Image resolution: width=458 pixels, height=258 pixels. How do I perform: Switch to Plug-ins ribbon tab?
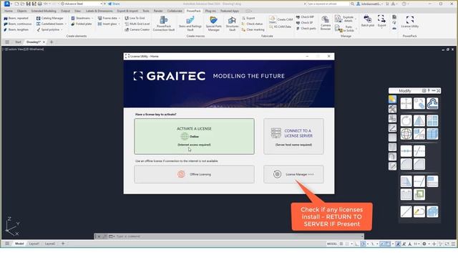210,11
